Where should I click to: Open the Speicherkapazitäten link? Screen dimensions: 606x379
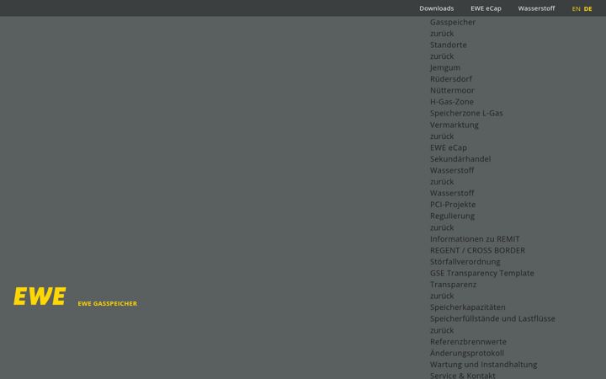pyautogui.click(x=468, y=307)
